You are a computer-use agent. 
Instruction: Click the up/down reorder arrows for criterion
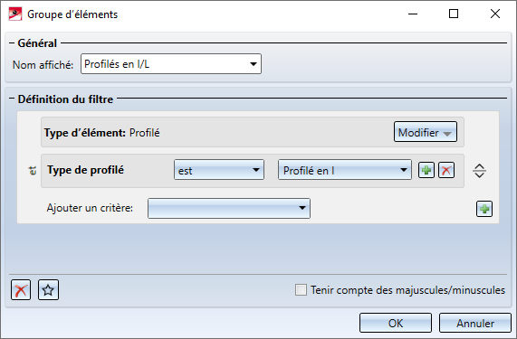click(x=479, y=171)
